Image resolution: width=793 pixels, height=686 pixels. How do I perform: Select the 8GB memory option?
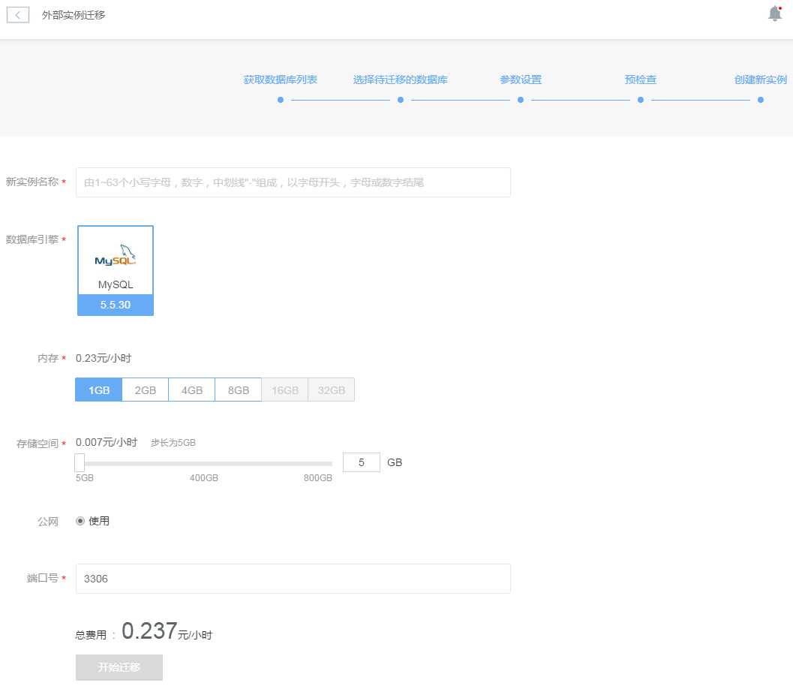coord(238,390)
